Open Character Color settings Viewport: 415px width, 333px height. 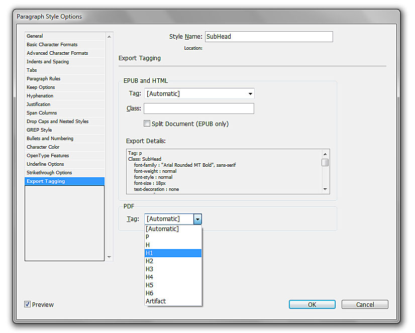click(65, 147)
